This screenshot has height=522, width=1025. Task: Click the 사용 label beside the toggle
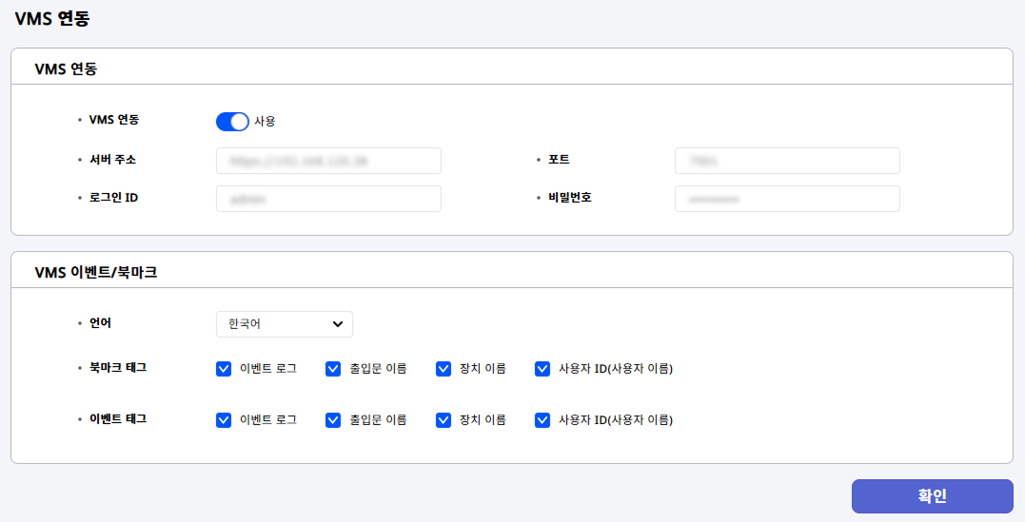coord(265,122)
